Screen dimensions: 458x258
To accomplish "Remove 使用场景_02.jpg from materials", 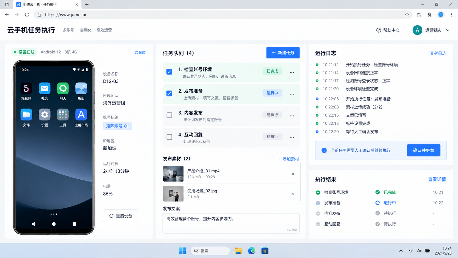I will [x=293, y=194].
